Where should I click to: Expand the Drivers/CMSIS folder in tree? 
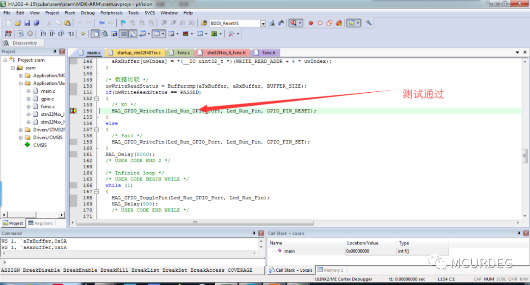pos(21,137)
